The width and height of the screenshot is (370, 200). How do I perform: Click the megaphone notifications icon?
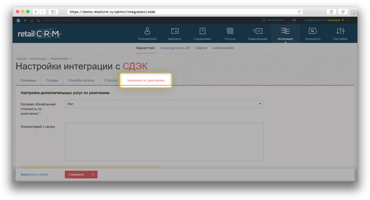click(x=294, y=20)
